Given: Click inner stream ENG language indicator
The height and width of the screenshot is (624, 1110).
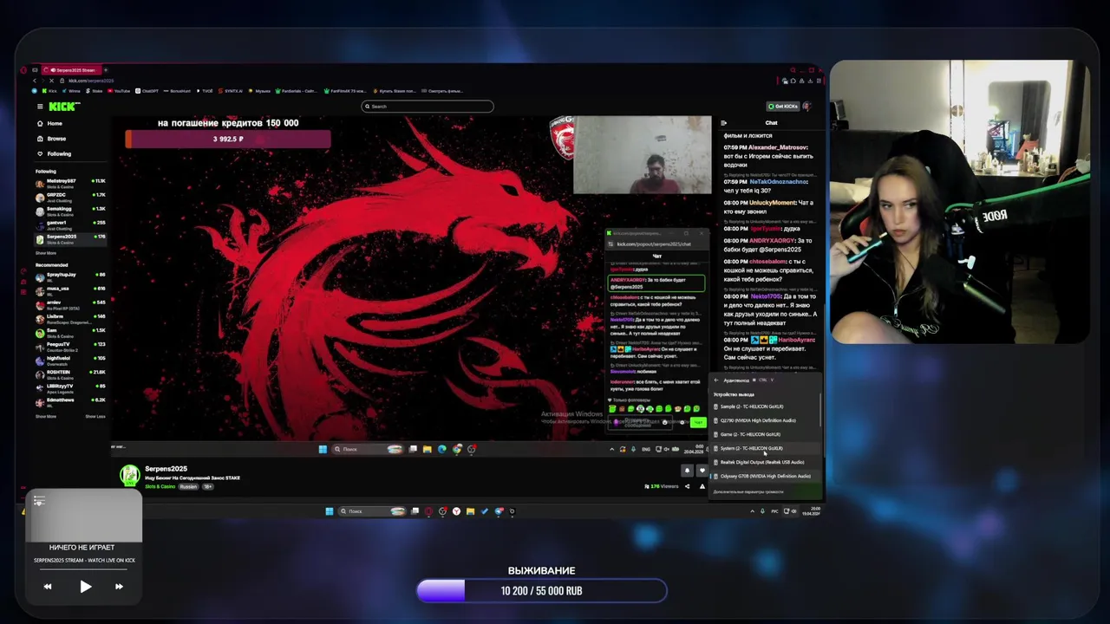Looking at the screenshot, I should point(646,449).
